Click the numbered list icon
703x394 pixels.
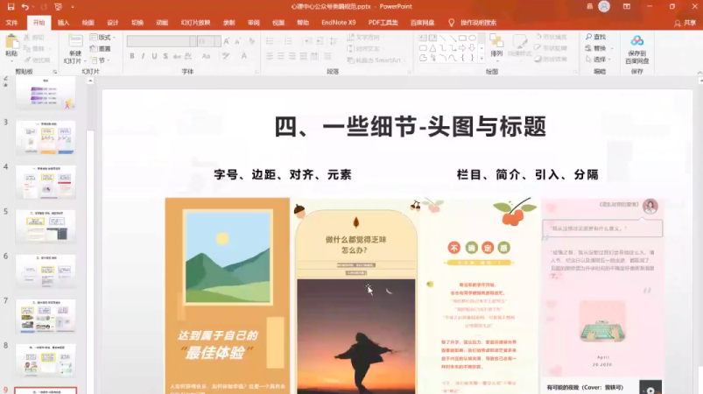pyautogui.click(x=288, y=41)
